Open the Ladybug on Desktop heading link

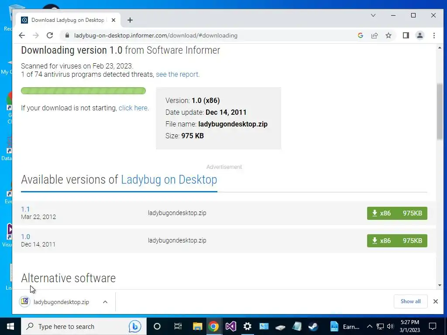pos(169,180)
